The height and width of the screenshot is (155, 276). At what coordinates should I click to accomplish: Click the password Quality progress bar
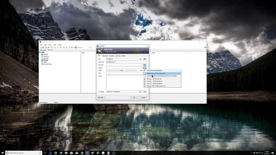click(122, 71)
